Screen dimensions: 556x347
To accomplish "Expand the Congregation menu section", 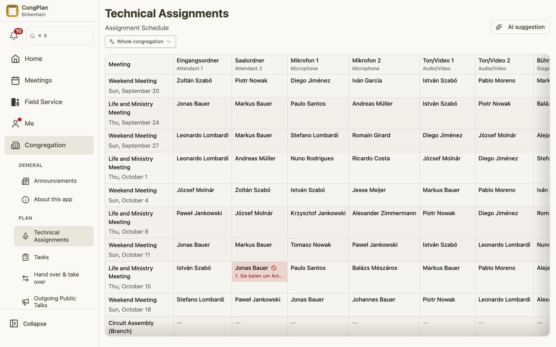I will click(49, 145).
